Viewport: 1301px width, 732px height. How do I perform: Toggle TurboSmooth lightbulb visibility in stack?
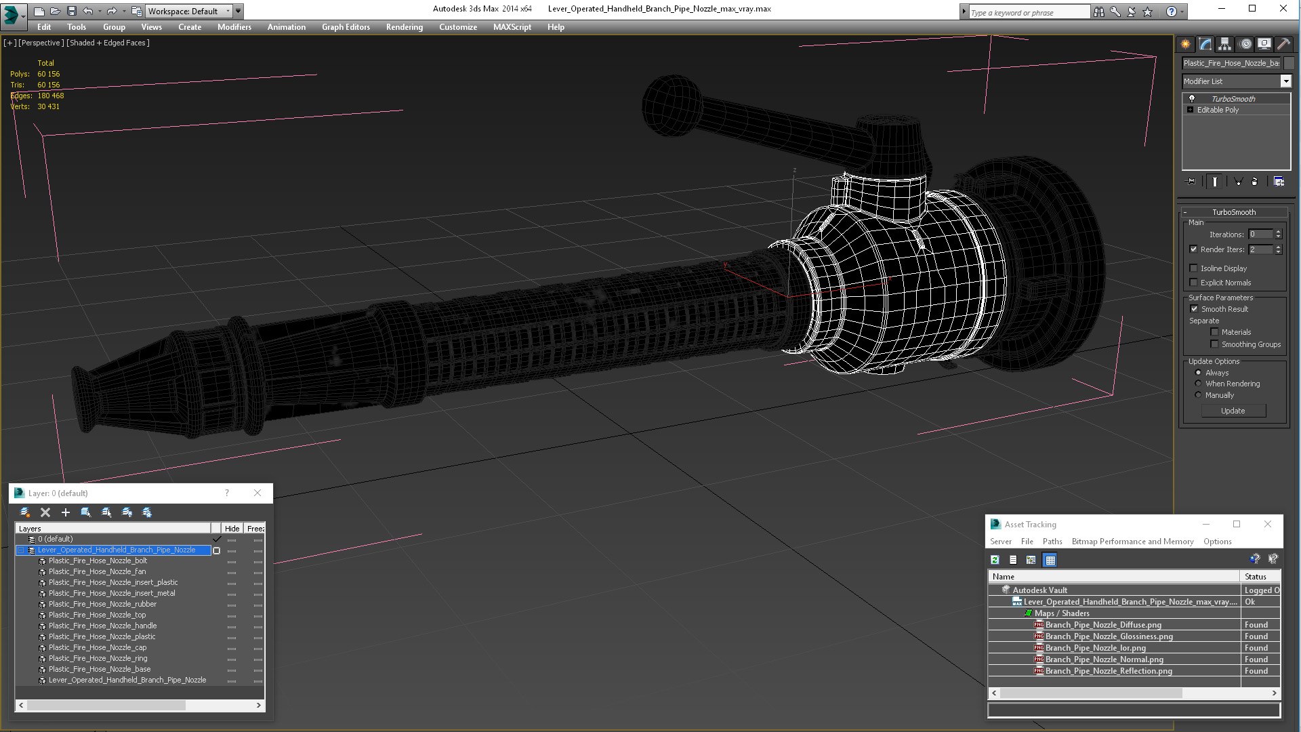click(1192, 99)
